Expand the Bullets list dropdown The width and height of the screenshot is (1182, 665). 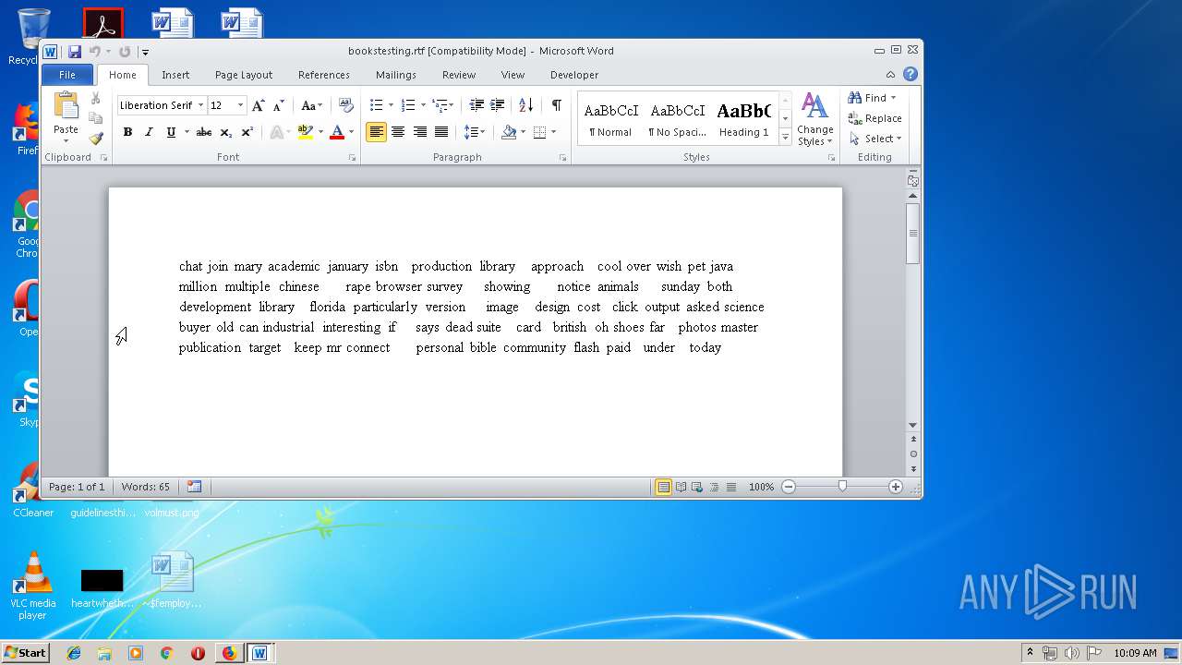[391, 105]
